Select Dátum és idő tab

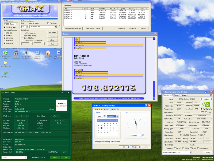pyautogui.click(x=98, y=109)
